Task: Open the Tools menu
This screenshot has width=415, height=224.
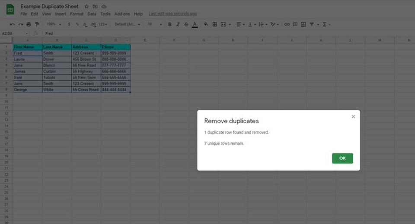Action: [x=105, y=14]
